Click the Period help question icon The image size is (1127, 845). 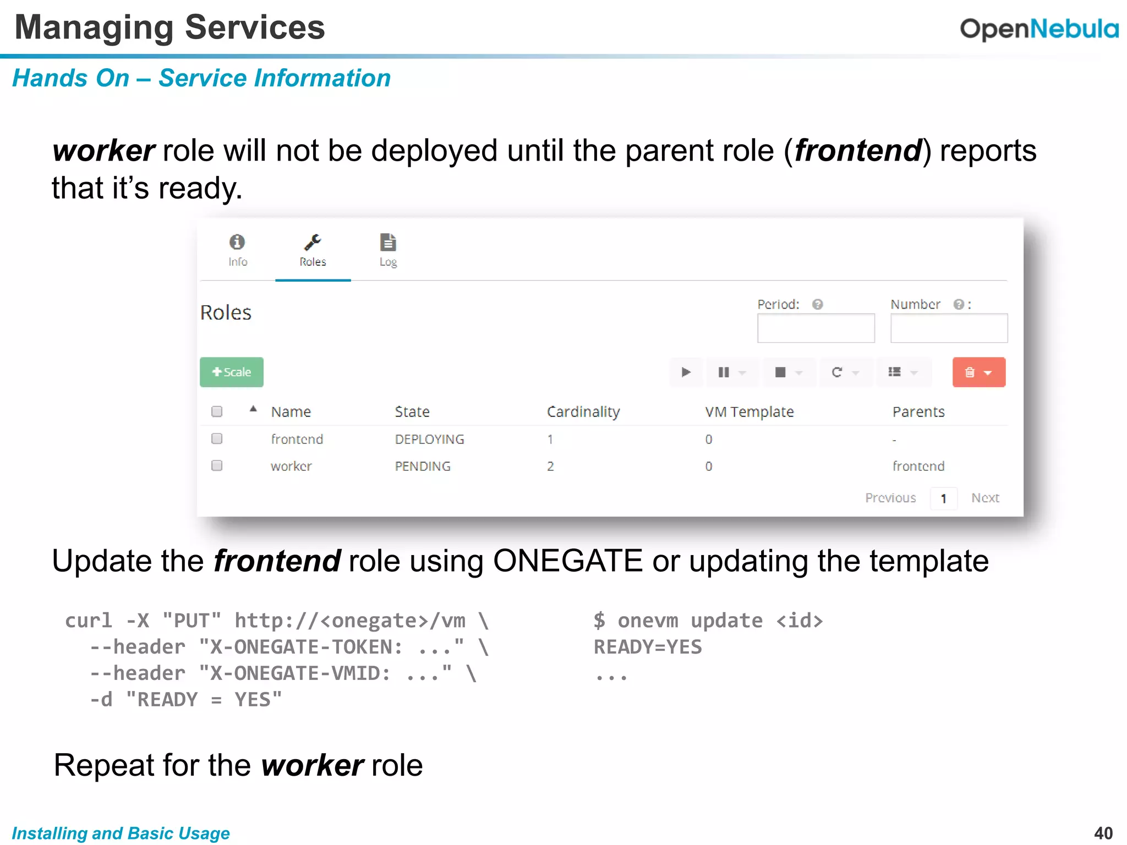coord(818,304)
